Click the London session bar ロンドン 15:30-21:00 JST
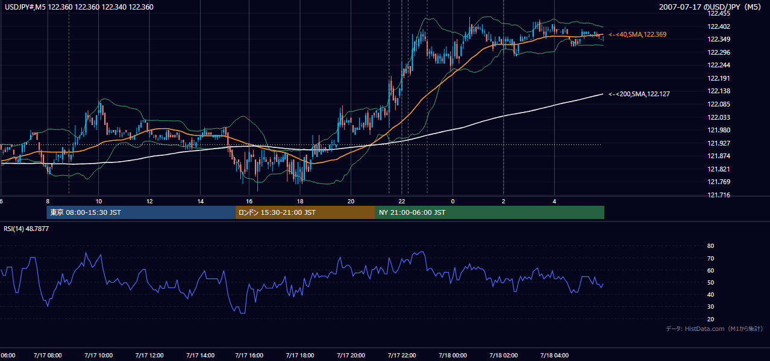 (x=305, y=212)
